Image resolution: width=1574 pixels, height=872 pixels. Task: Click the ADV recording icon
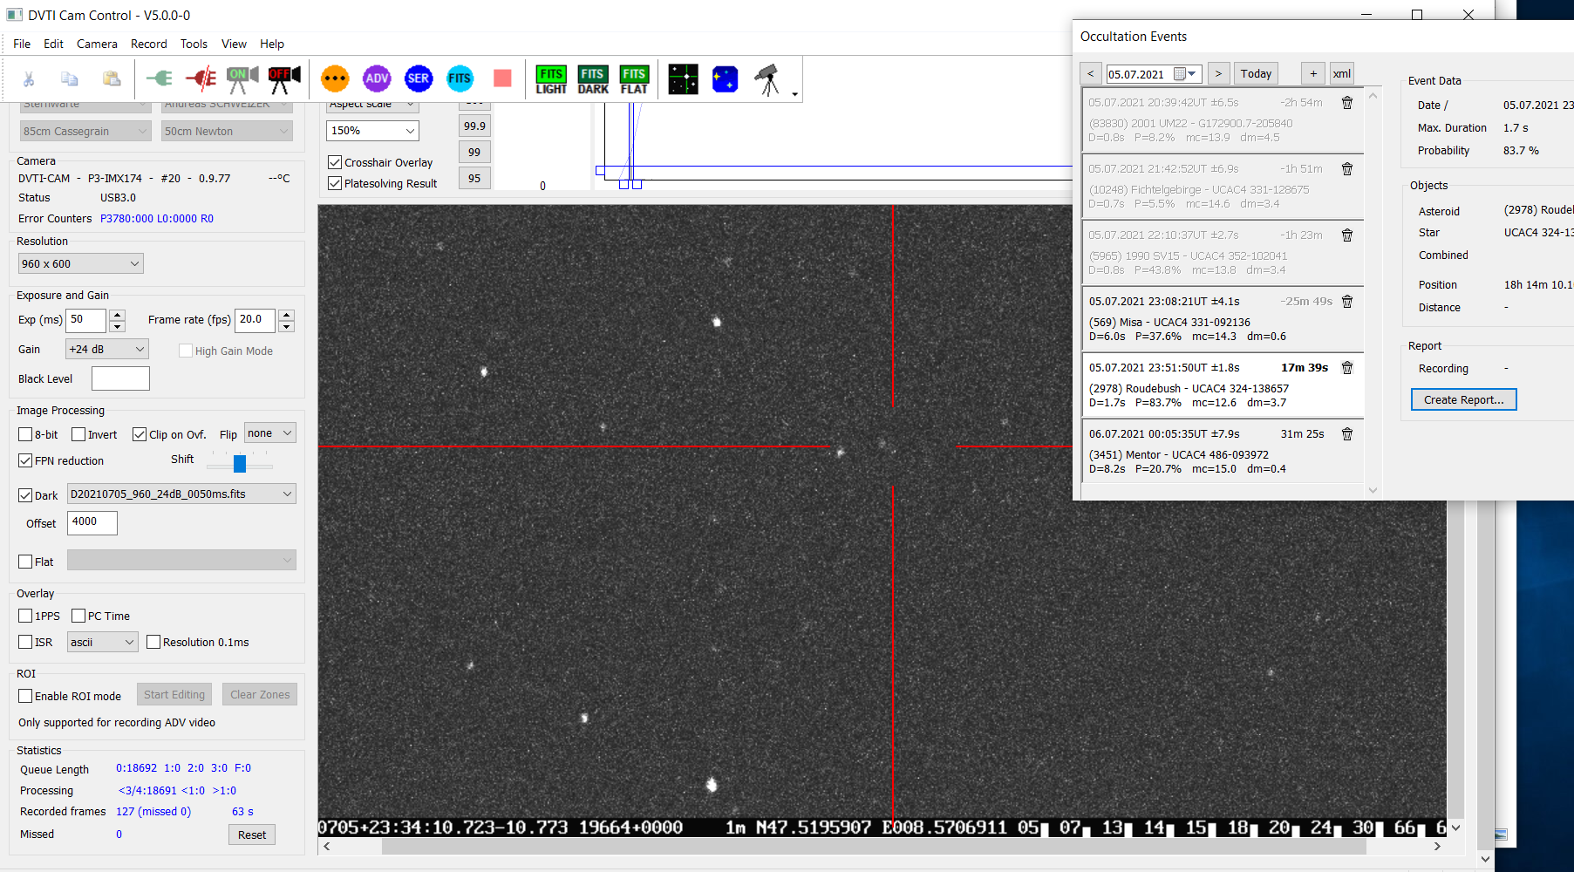click(377, 78)
